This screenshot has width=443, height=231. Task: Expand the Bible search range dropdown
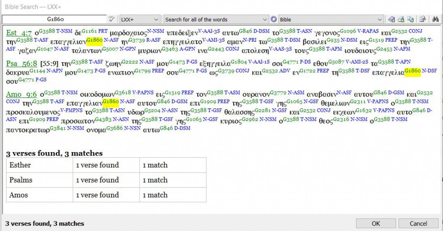[x=331, y=20]
